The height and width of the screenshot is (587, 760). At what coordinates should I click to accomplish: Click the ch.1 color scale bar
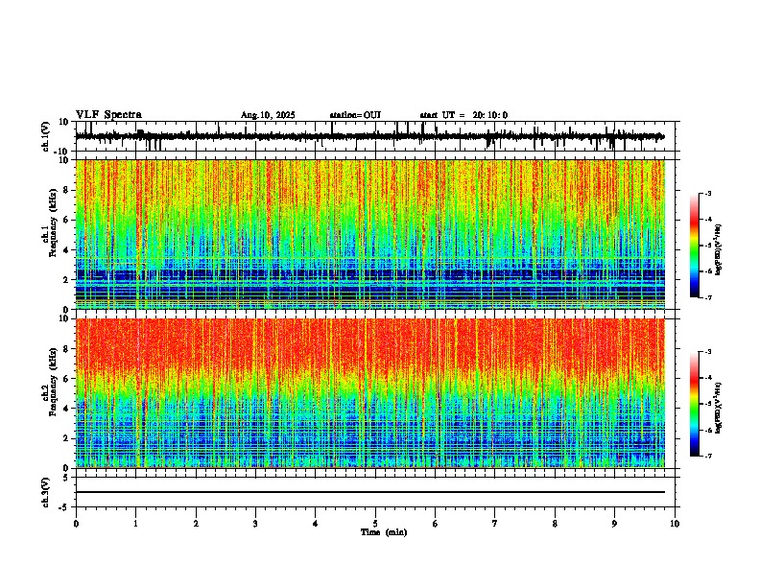pos(695,246)
